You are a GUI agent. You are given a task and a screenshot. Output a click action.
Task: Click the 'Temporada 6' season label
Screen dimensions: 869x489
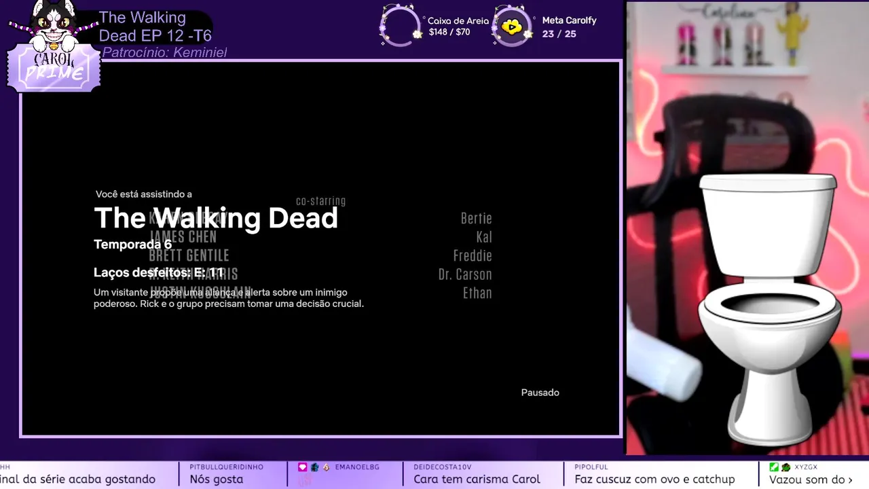tap(132, 244)
